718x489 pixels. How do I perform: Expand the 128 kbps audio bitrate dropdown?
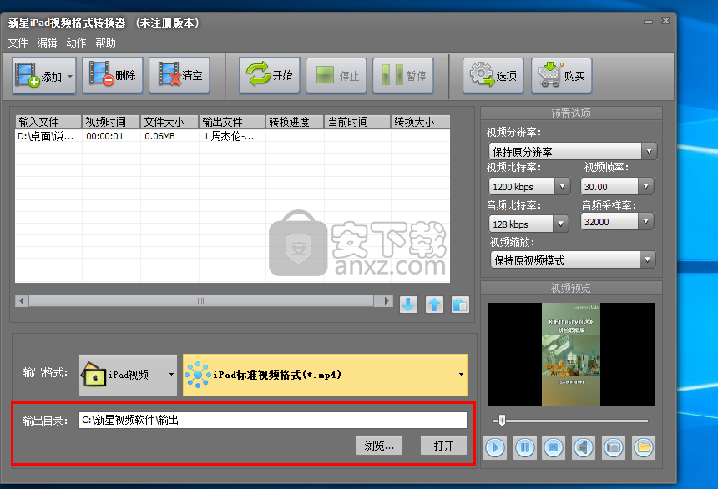click(x=560, y=224)
